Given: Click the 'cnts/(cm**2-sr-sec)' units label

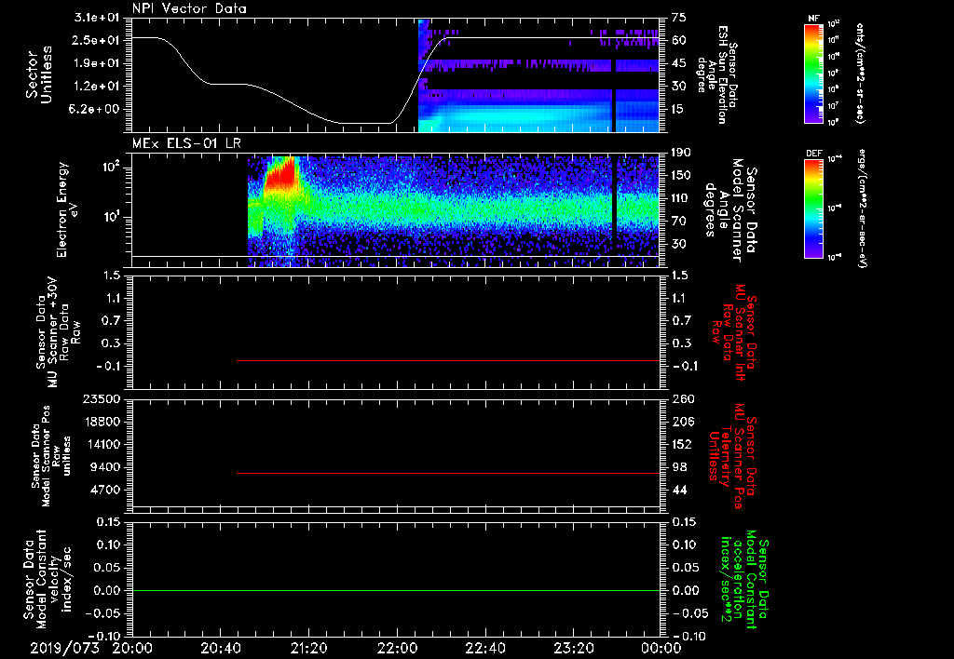Looking at the screenshot, I should click(x=861, y=73).
